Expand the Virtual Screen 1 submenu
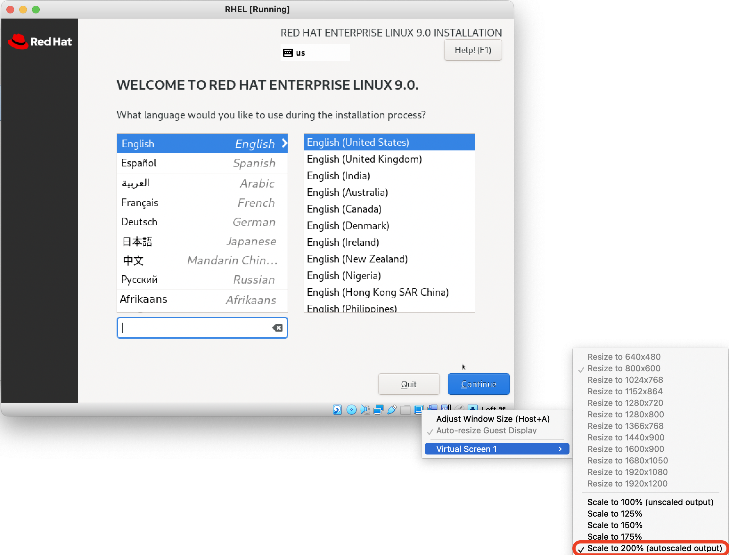The height and width of the screenshot is (555, 729). coord(497,449)
